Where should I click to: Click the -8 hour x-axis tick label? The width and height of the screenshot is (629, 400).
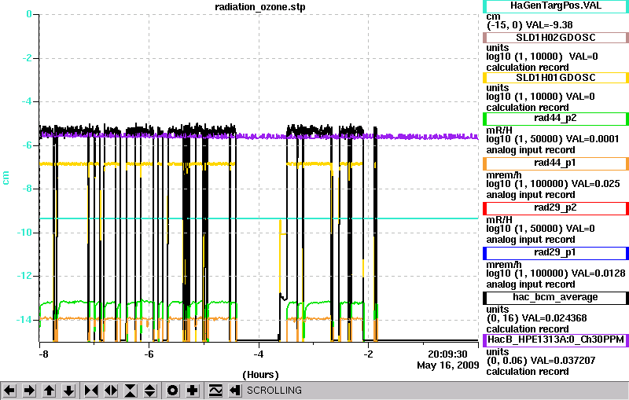[43, 354]
